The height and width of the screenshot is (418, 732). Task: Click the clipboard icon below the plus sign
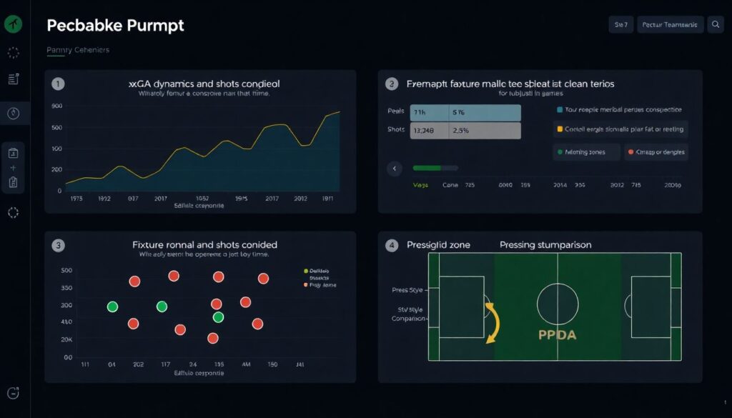pos(13,182)
